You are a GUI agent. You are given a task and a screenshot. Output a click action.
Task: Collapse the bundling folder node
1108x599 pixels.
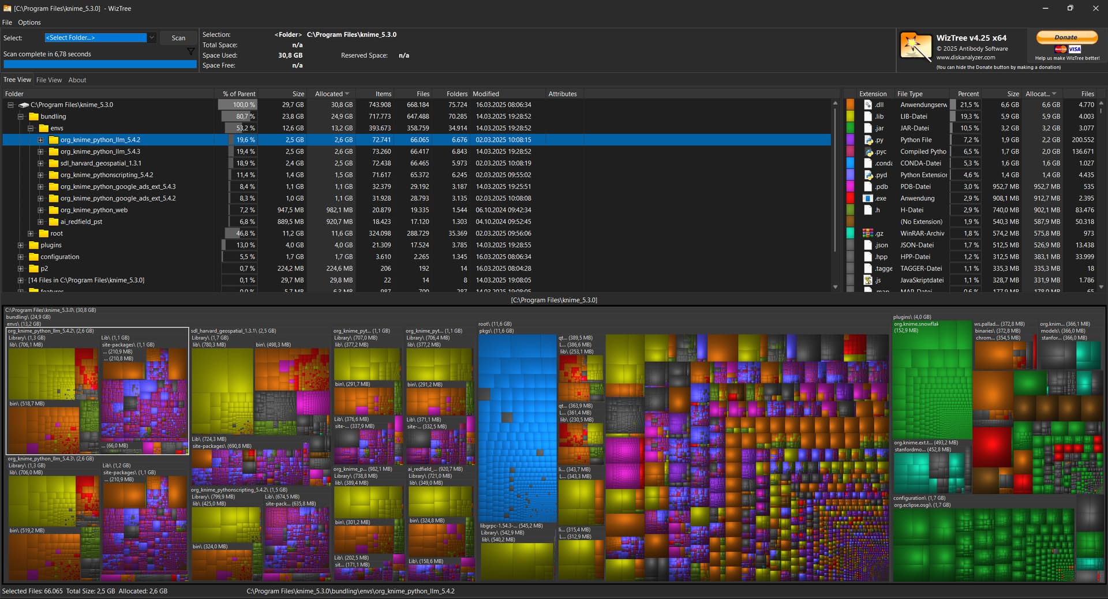[x=20, y=117]
